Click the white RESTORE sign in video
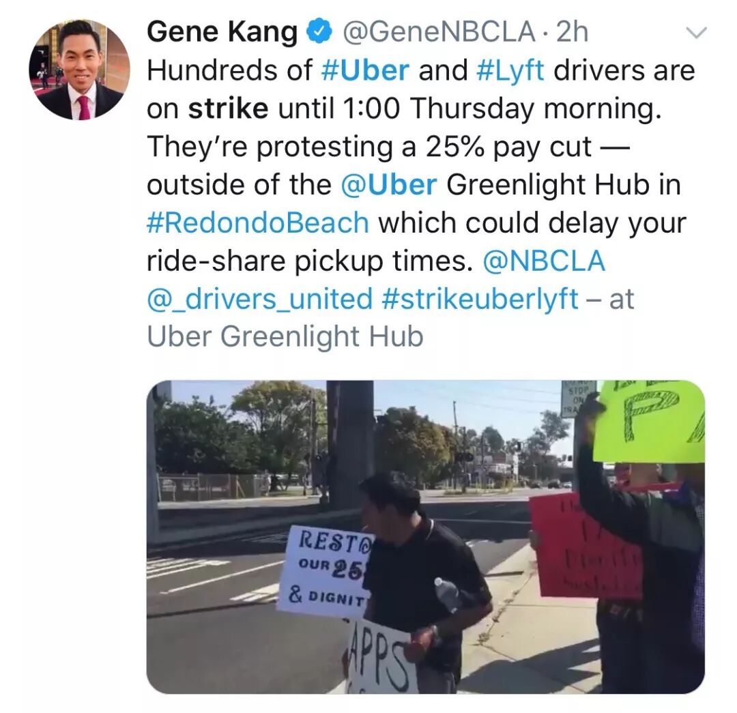The height and width of the screenshot is (713, 737). [x=326, y=569]
